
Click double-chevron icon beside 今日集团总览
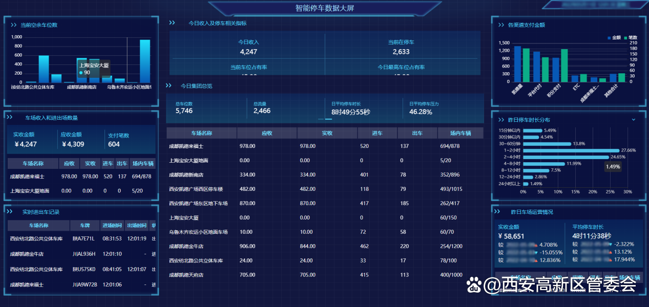(169, 86)
